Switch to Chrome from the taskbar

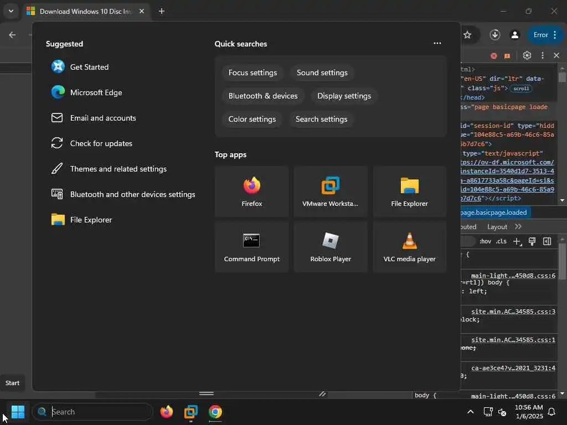pos(215,412)
